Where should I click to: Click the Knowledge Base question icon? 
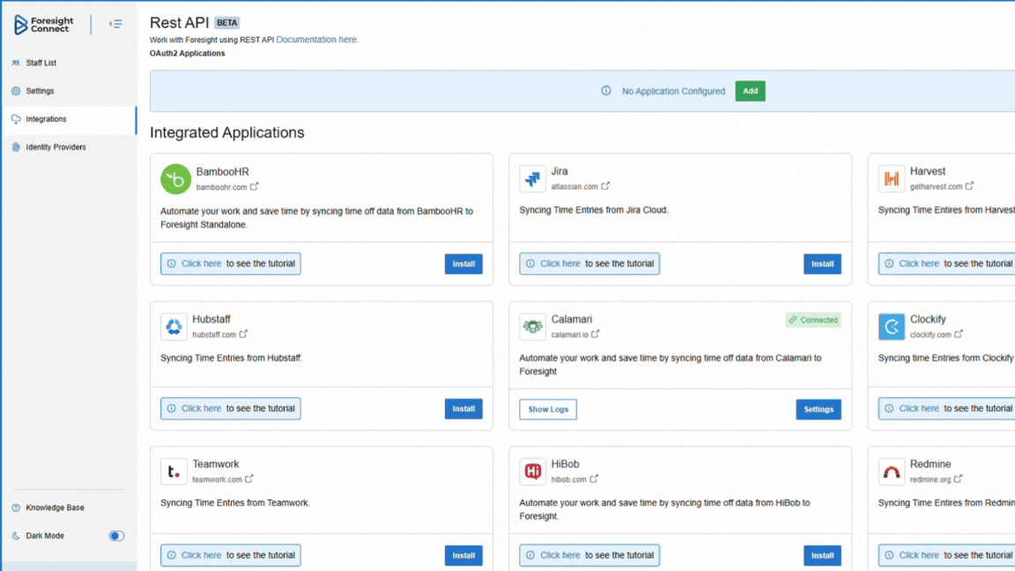16,508
